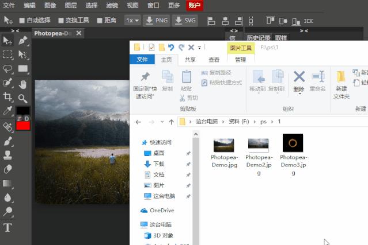Image resolution: width=368 pixels, height=245 pixels.
Task: Click the Rename (重命名) ribbon icon
Action: click(x=318, y=77)
